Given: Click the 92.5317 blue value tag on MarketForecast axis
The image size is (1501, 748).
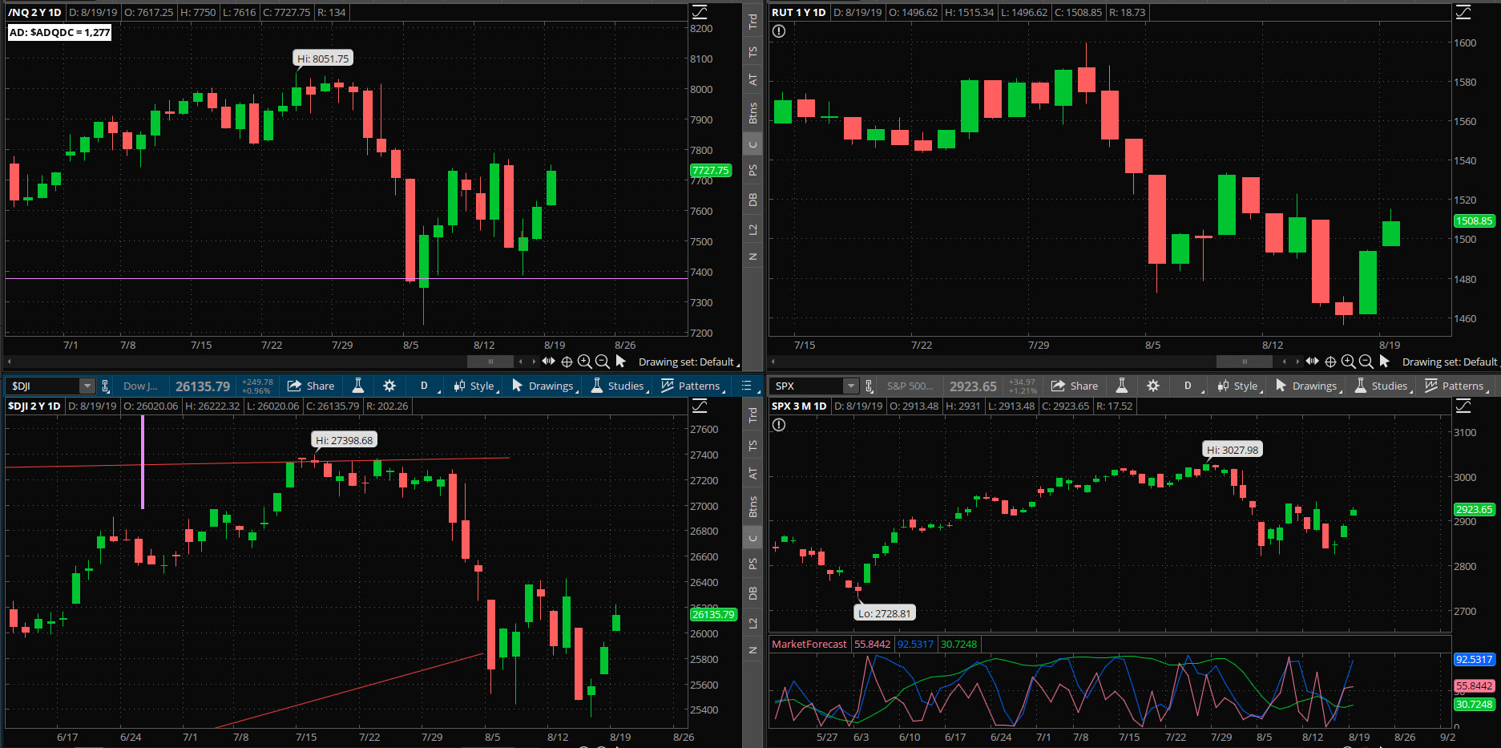Looking at the screenshot, I should [x=1475, y=659].
